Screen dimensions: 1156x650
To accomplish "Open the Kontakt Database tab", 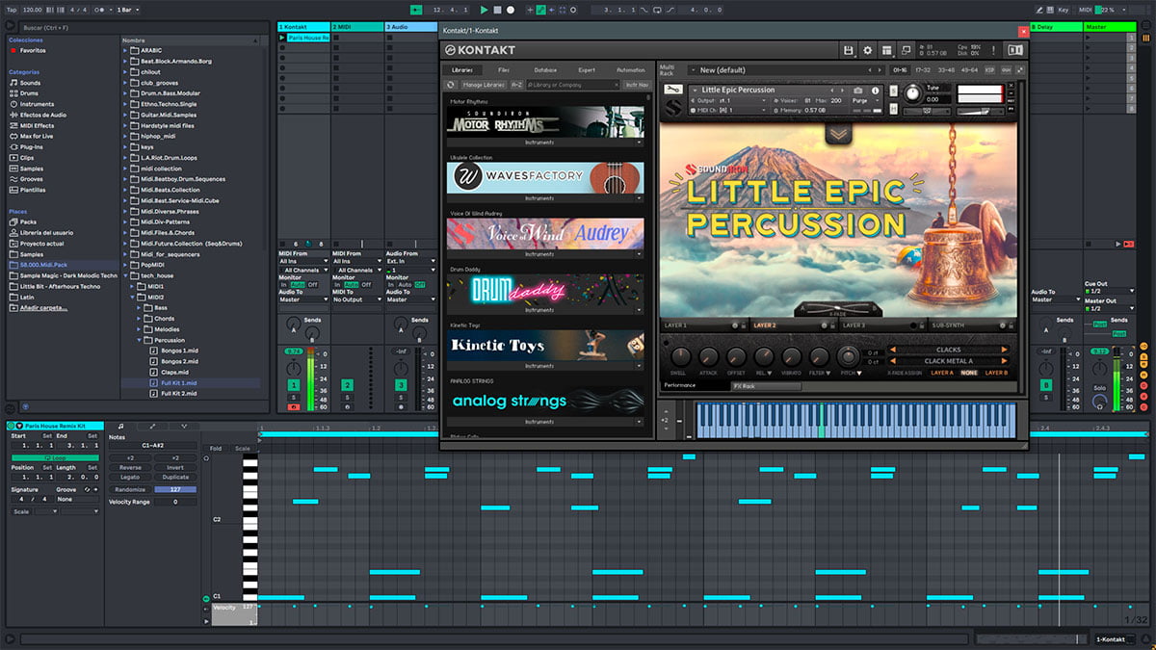I will (x=545, y=70).
